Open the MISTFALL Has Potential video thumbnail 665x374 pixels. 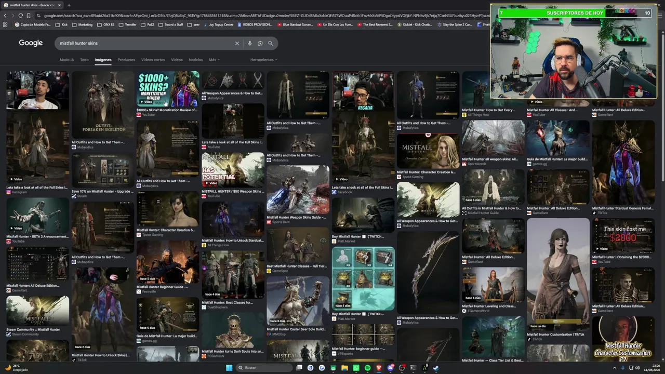[x=233, y=169]
